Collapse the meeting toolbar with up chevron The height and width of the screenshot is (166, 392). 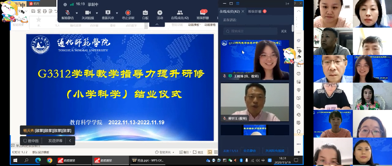coord(157,24)
